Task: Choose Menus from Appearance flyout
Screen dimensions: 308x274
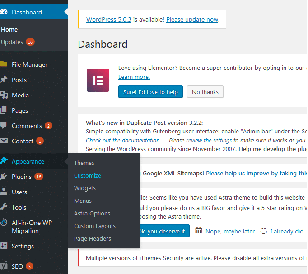Action: (83, 201)
